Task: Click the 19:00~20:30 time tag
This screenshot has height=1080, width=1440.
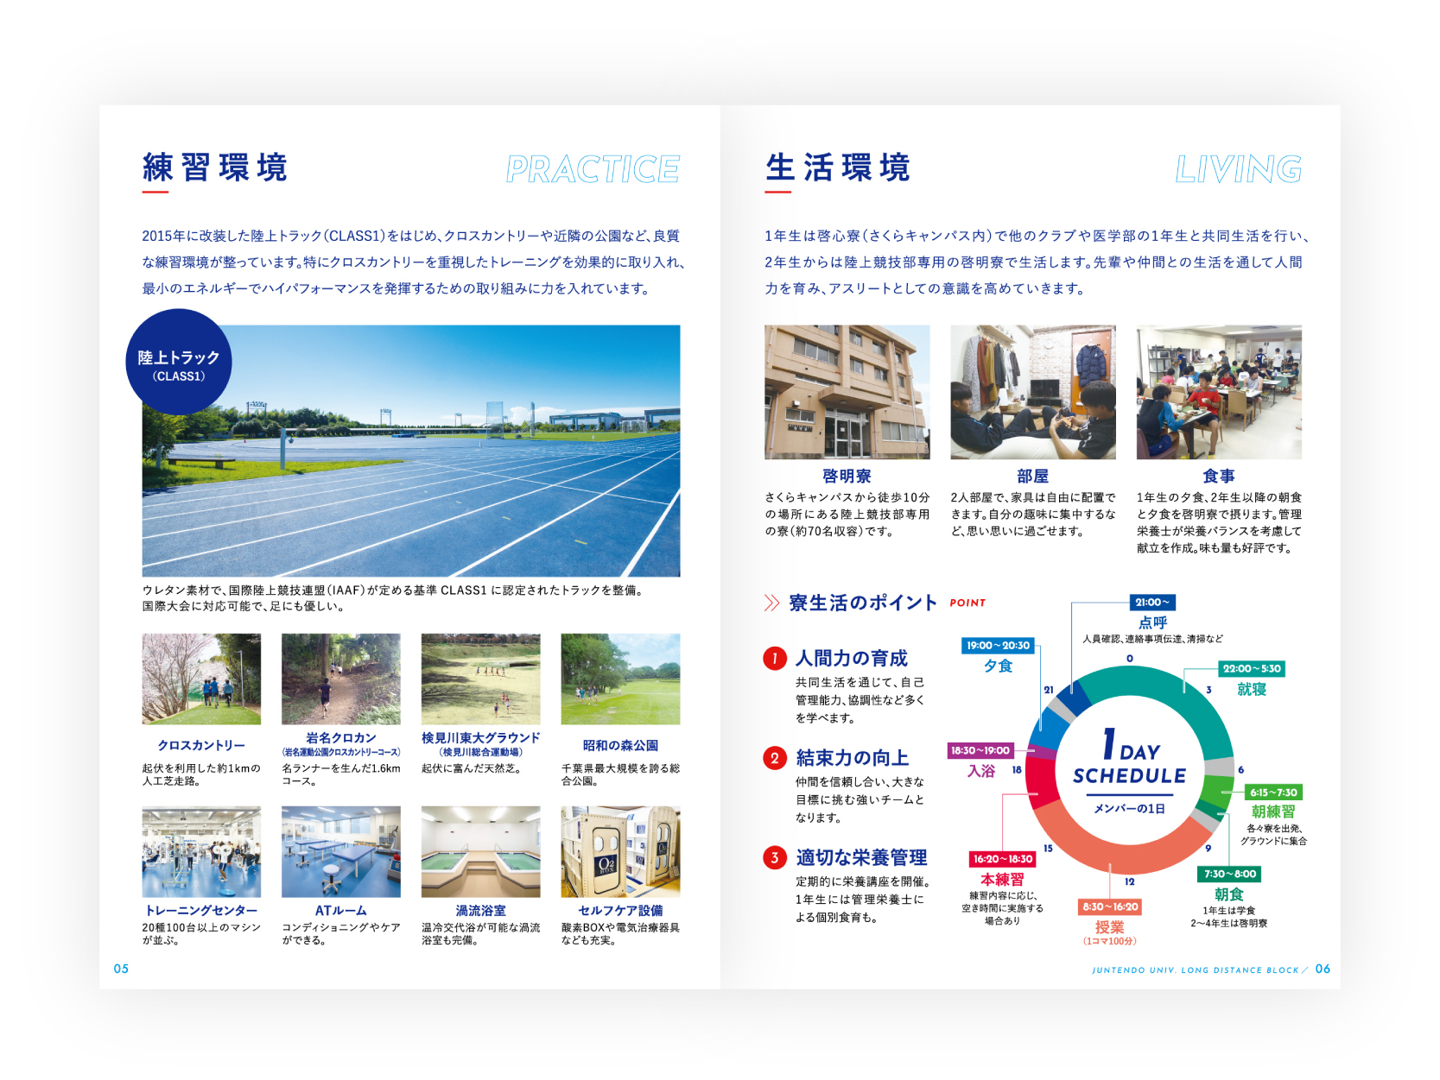Action: 999,646
